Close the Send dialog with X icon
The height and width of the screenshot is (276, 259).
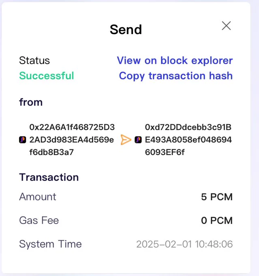tap(226, 26)
